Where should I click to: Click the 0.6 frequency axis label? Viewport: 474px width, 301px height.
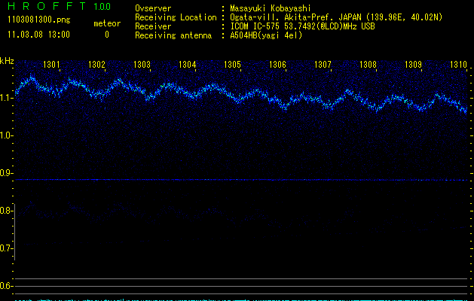coord(7,286)
